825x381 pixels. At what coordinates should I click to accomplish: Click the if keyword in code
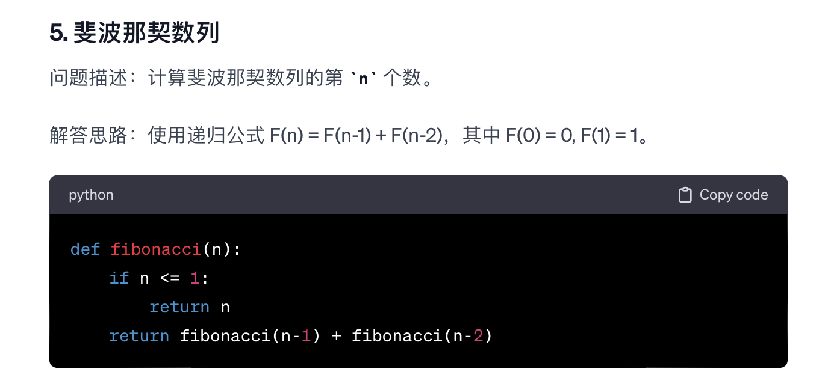[119, 278]
